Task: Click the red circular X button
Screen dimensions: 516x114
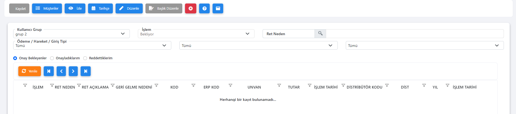Action: (x=191, y=8)
